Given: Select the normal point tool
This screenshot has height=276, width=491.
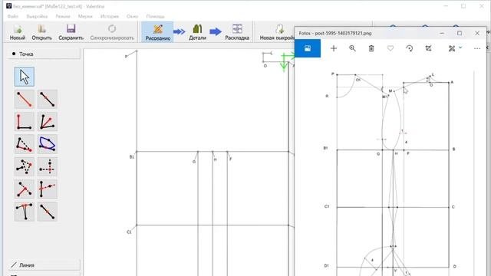Looking at the screenshot, I should coord(25,212).
